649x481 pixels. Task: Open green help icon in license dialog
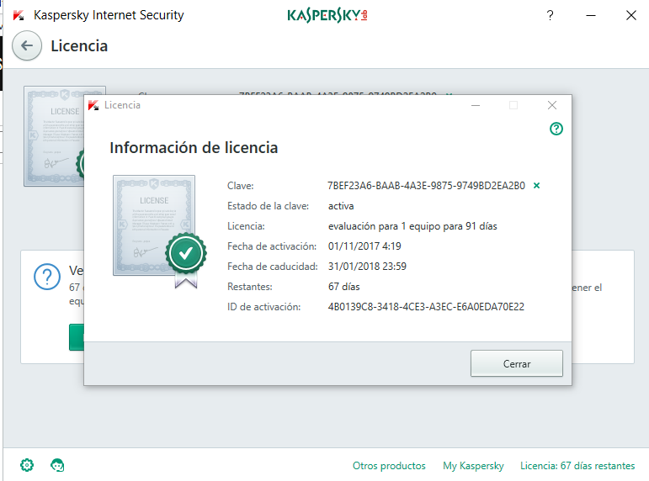556,129
